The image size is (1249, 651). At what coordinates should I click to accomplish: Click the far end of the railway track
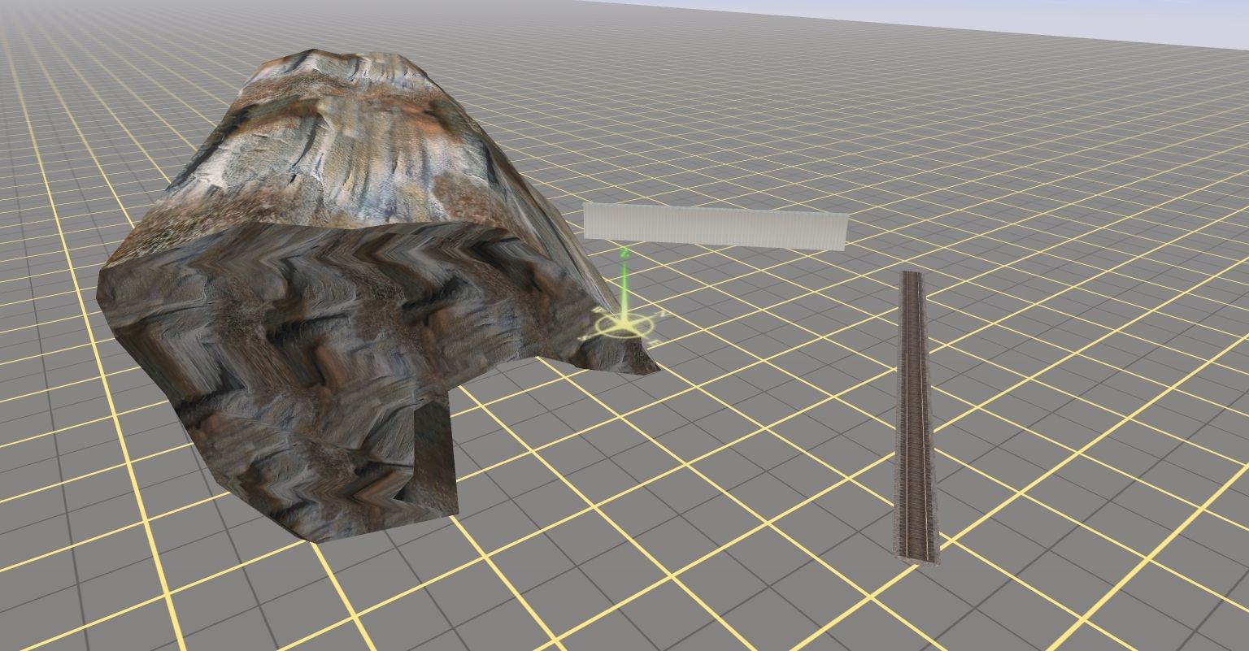click(911, 278)
